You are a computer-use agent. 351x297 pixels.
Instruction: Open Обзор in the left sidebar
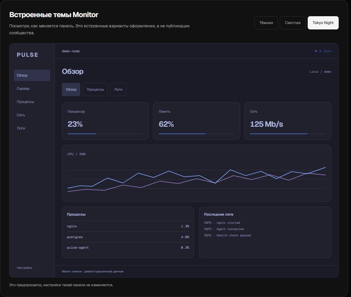pyautogui.click(x=32, y=75)
